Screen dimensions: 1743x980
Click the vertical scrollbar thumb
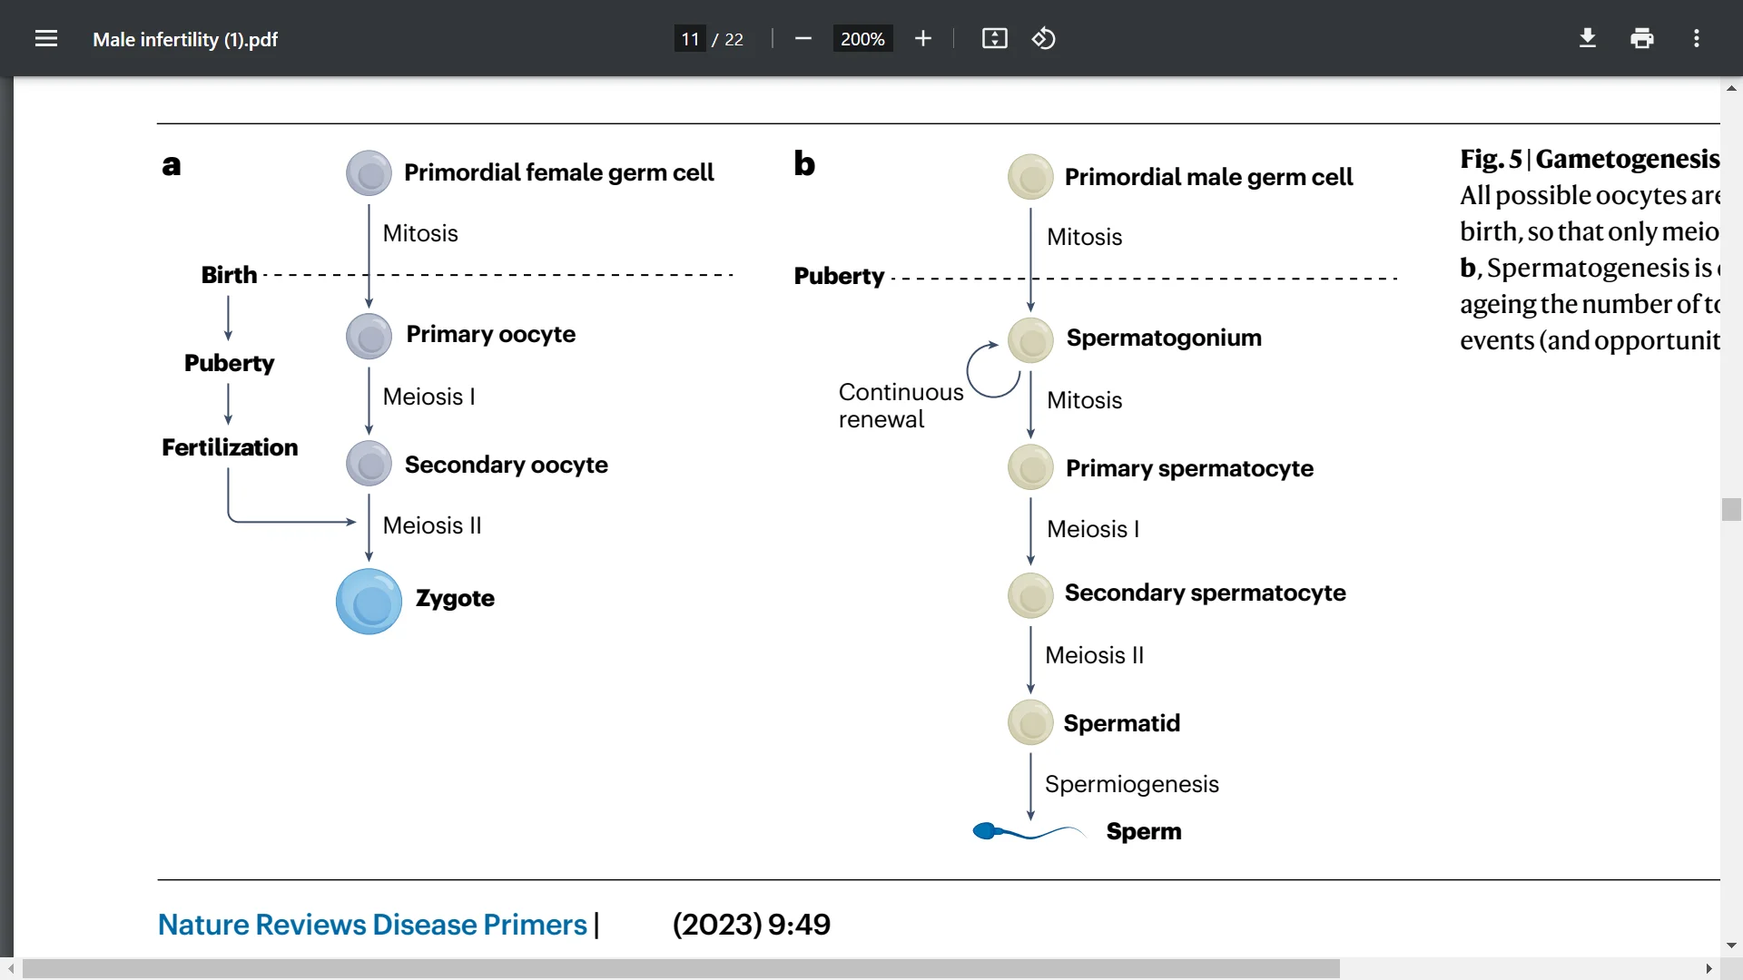pos(1731,510)
